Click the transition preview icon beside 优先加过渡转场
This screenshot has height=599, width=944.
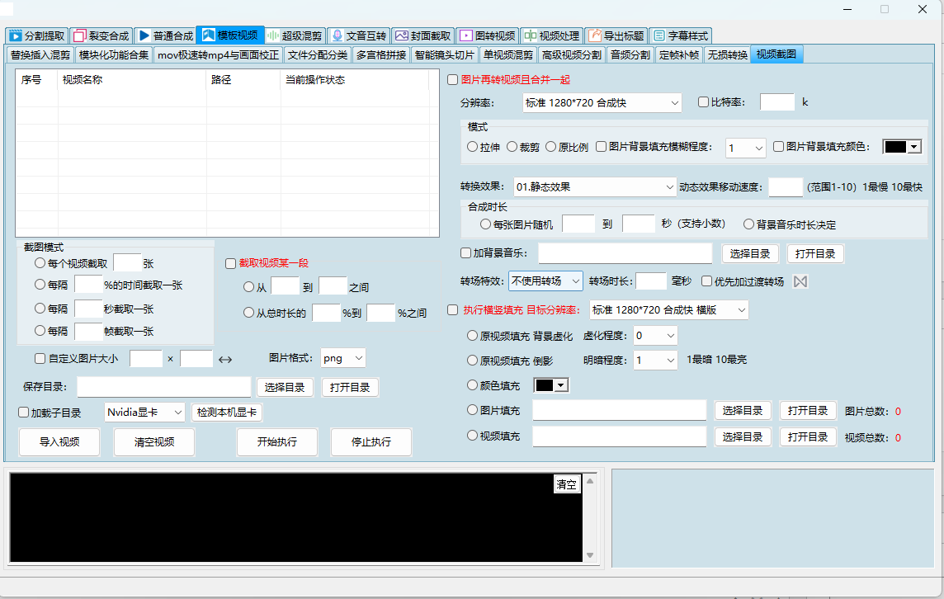tap(800, 281)
